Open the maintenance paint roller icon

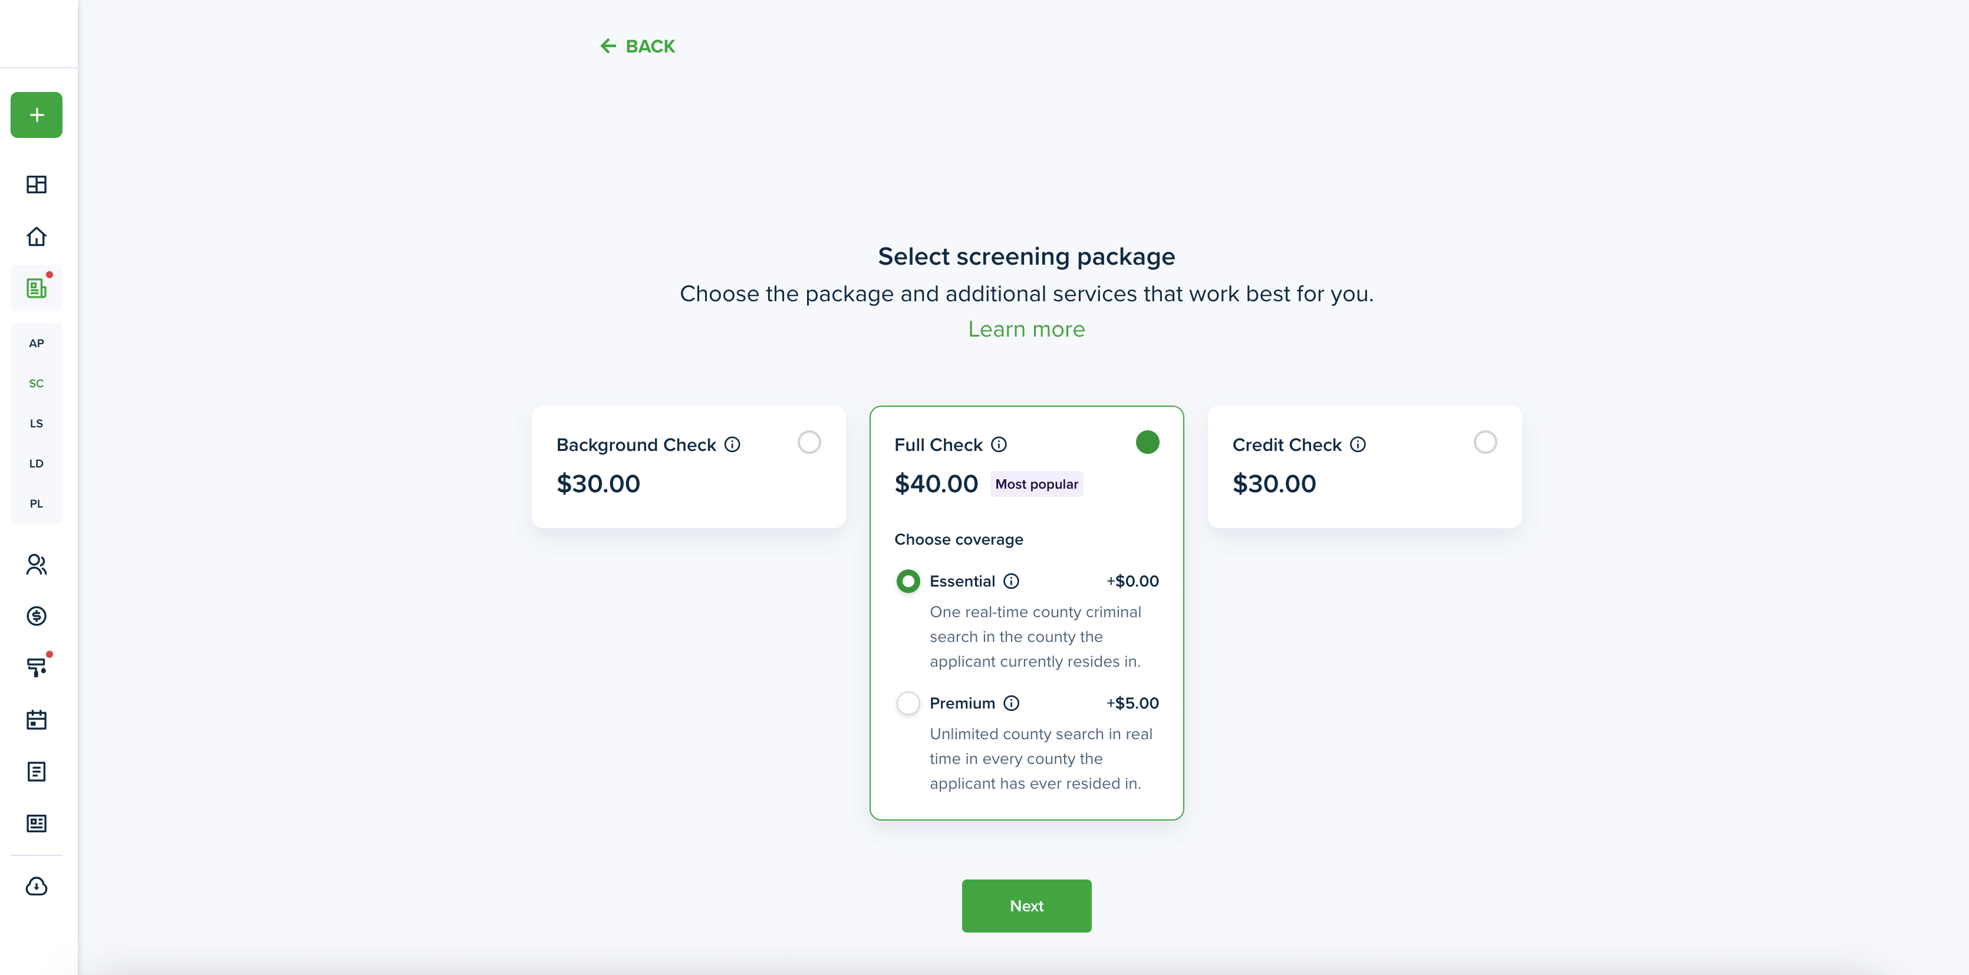click(x=37, y=667)
